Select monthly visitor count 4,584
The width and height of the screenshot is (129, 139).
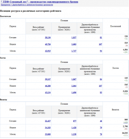[x=125, y=50]
